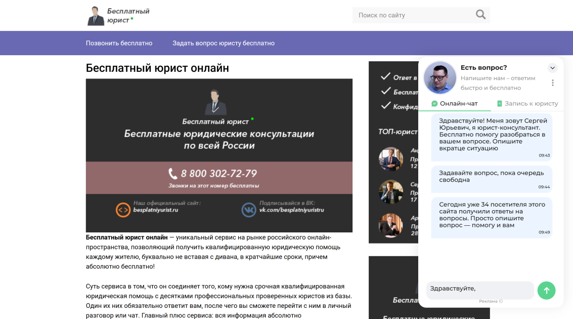Click the chat message timestamped 09:43
573x319 pixels.
pos(492,137)
